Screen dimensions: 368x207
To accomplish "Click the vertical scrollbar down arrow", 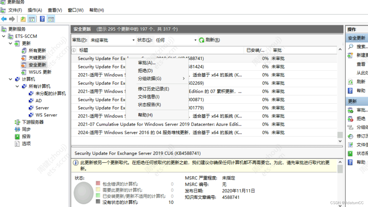I will [340, 141].
